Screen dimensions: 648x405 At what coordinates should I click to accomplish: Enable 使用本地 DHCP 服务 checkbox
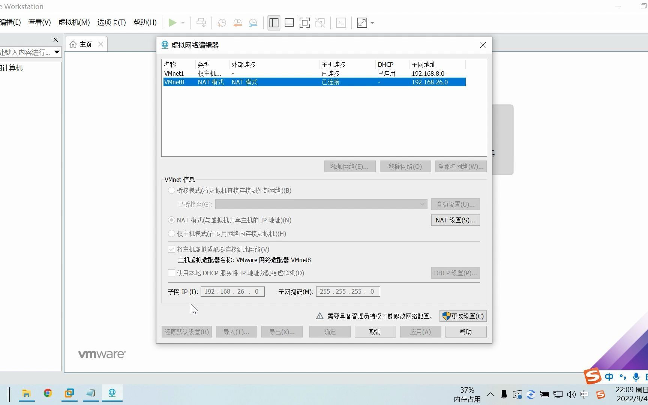coord(171,273)
